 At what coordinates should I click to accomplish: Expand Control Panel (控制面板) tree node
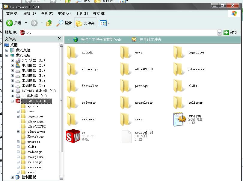tap(12, 177)
